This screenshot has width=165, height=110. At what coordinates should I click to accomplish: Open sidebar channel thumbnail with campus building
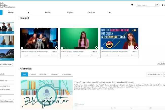7,55
